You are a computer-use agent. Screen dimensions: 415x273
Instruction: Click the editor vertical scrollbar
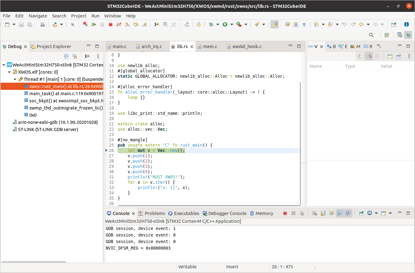(301, 144)
